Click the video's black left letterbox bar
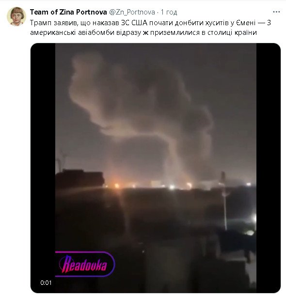This screenshot has width=286, height=296. [43, 168]
